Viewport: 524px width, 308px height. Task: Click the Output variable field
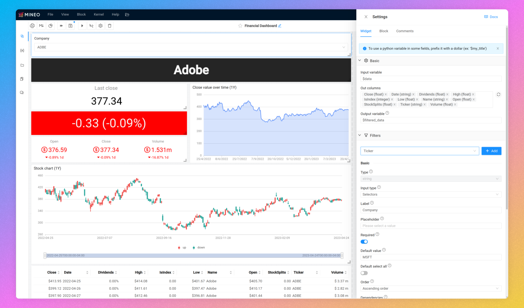click(x=431, y=120)
